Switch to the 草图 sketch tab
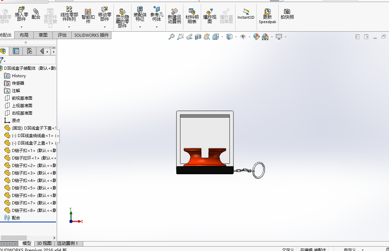389x251 pixels. pos(43,35)
